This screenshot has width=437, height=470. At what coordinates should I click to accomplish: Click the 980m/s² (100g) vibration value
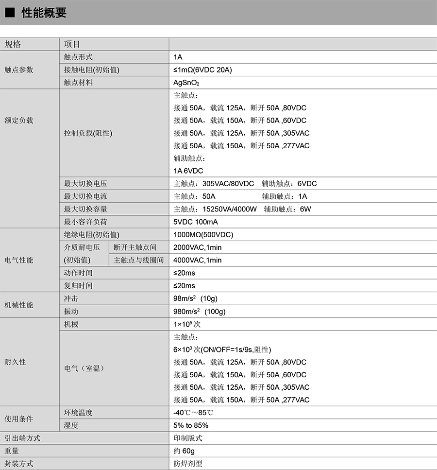pos(200,311)
